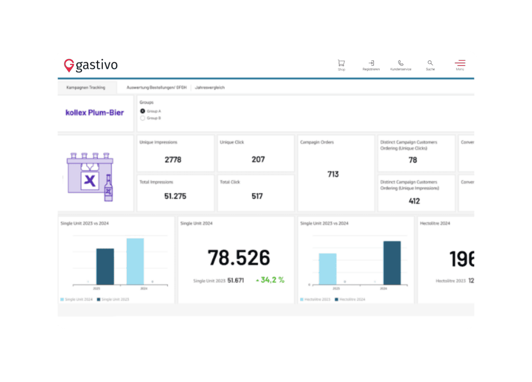Click the Total Click value 517

[257, 196]
